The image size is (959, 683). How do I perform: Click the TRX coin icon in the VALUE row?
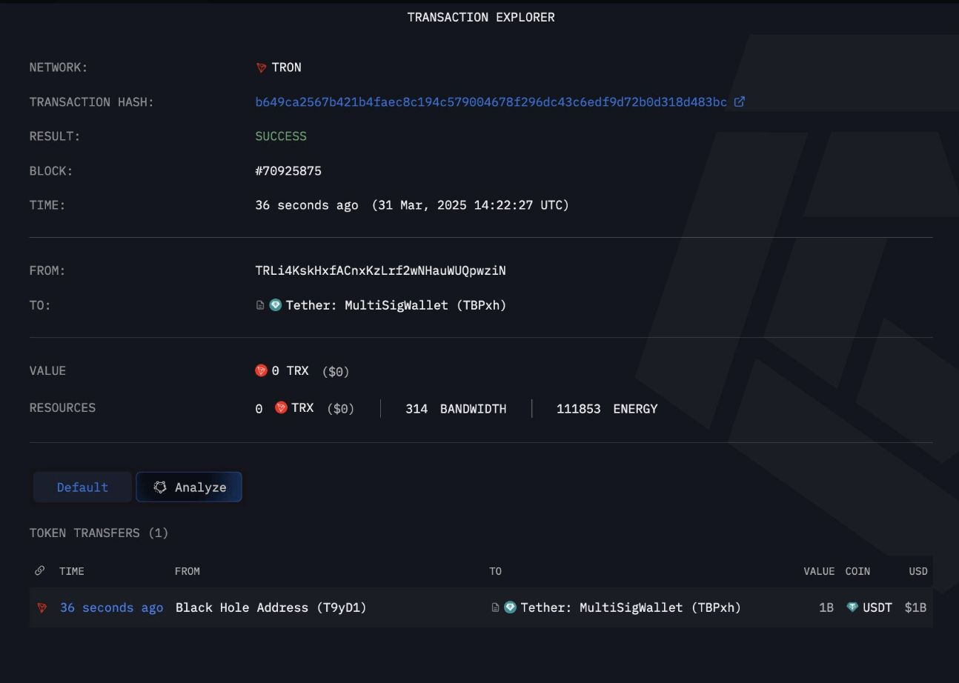point(261,370)
